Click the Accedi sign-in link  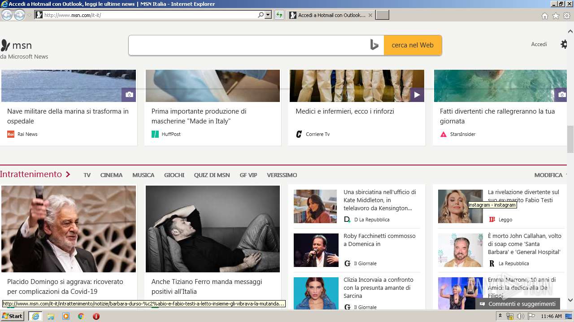pyautogui.click(x=539, y=44)
